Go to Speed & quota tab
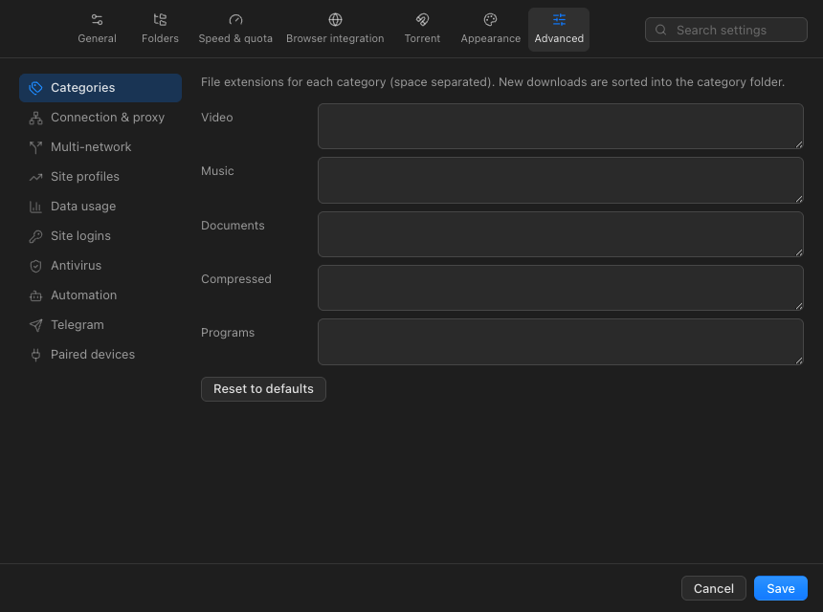Image resolution: width=823 pixels, height=612 pixels. (235, 30)
